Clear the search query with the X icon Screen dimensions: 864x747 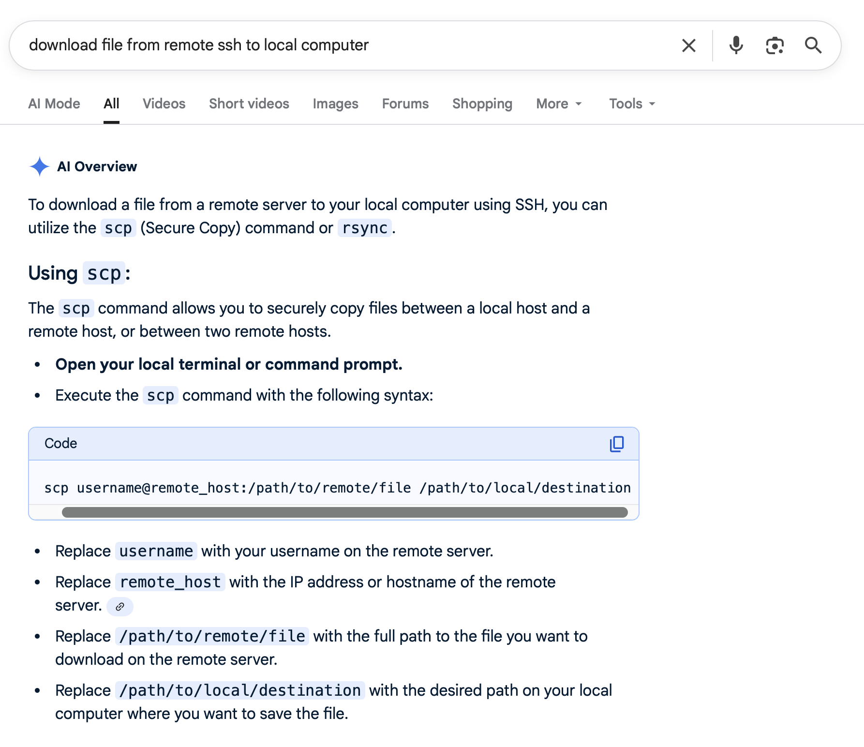click(x=688, y=45)
